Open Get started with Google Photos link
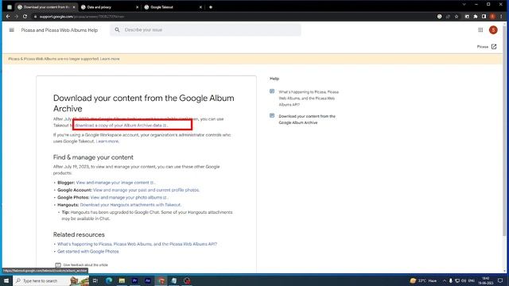 pos(88,252)
